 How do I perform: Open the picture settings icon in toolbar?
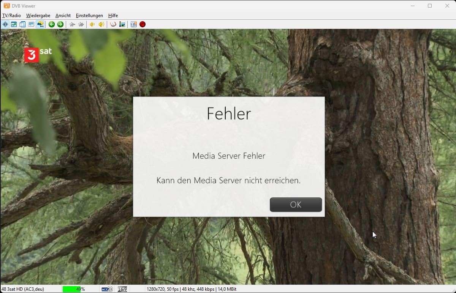[x=122, y=24]
